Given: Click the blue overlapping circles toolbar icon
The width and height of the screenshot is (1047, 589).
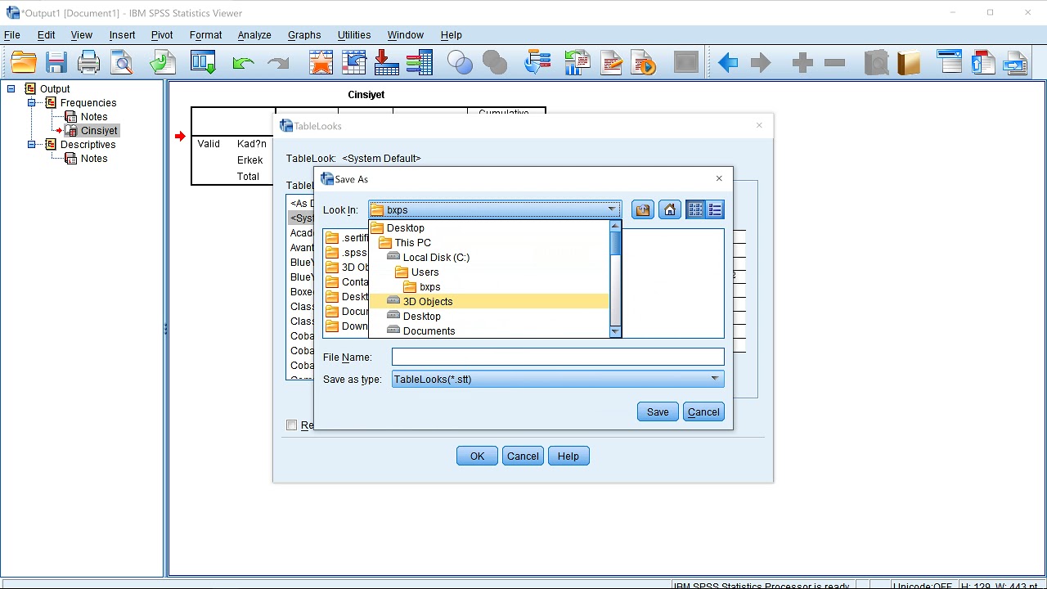Looking at the screenshot, I should [460, 62].
